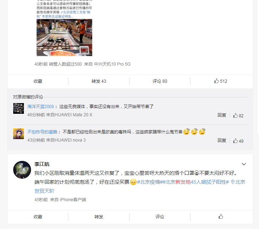Viewport: 259px width, 229px height.
Task: Click 评论 under 李江航's post
Action: [x=160, y=217]
